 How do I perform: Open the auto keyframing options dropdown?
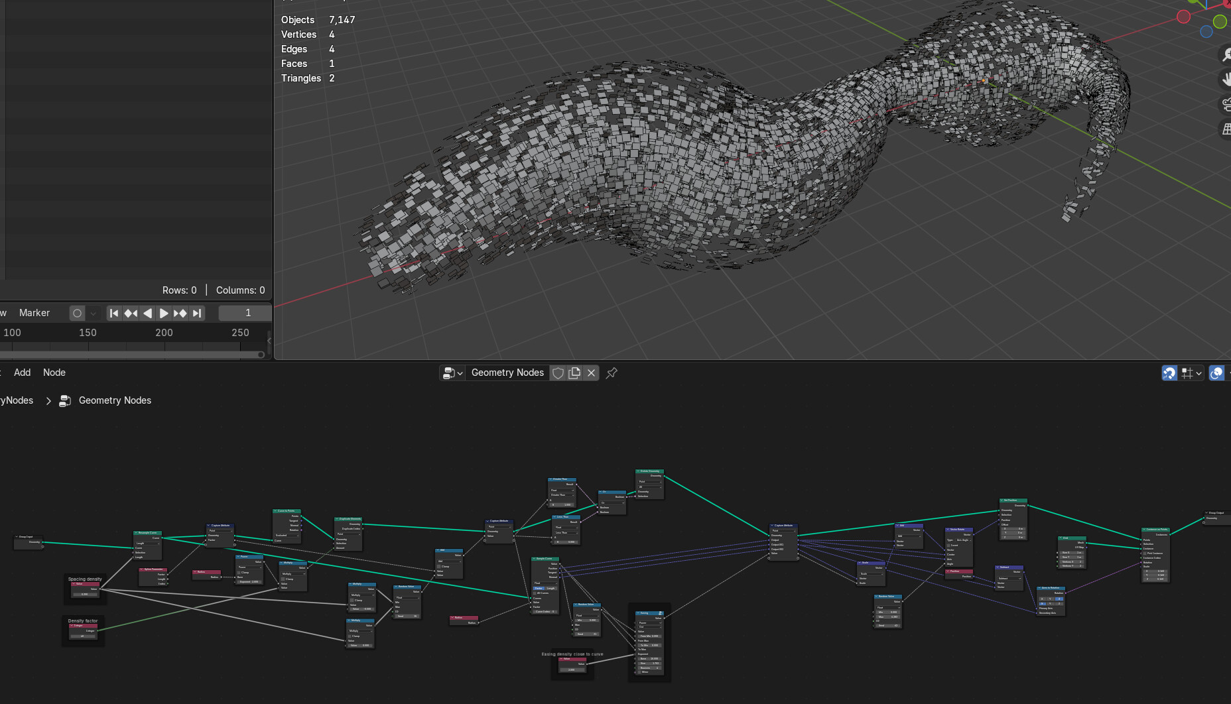click(93, 313)
